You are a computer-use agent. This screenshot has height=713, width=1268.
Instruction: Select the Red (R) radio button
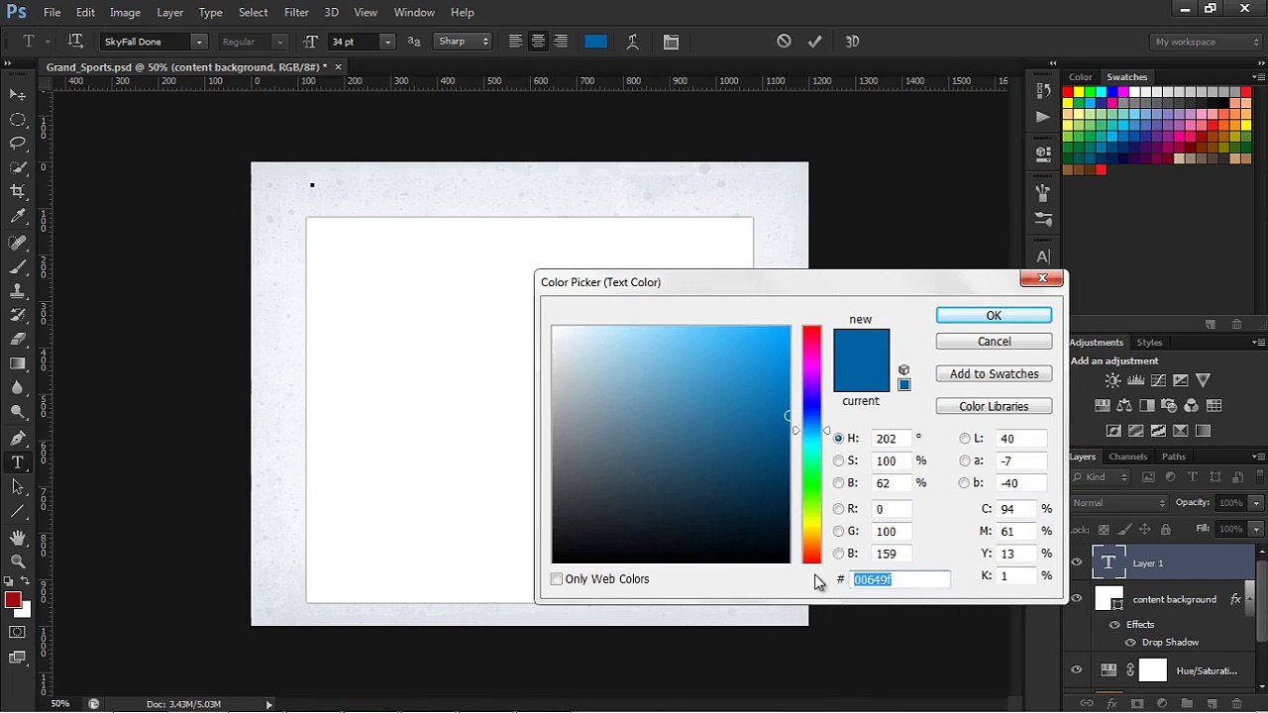point(839,509)
